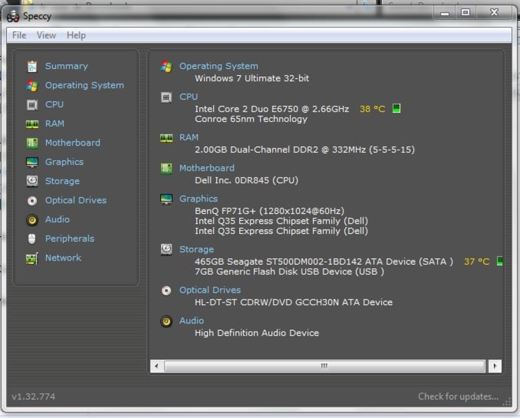
Task: Click the RAM icon in summary panel
Action: pyautogui.click(x=167, y=138)
